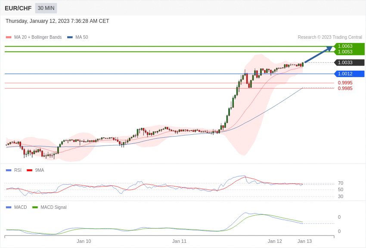Click the Jan 10 axis date label
Screen dimensions: 366x248
point(84,241)
